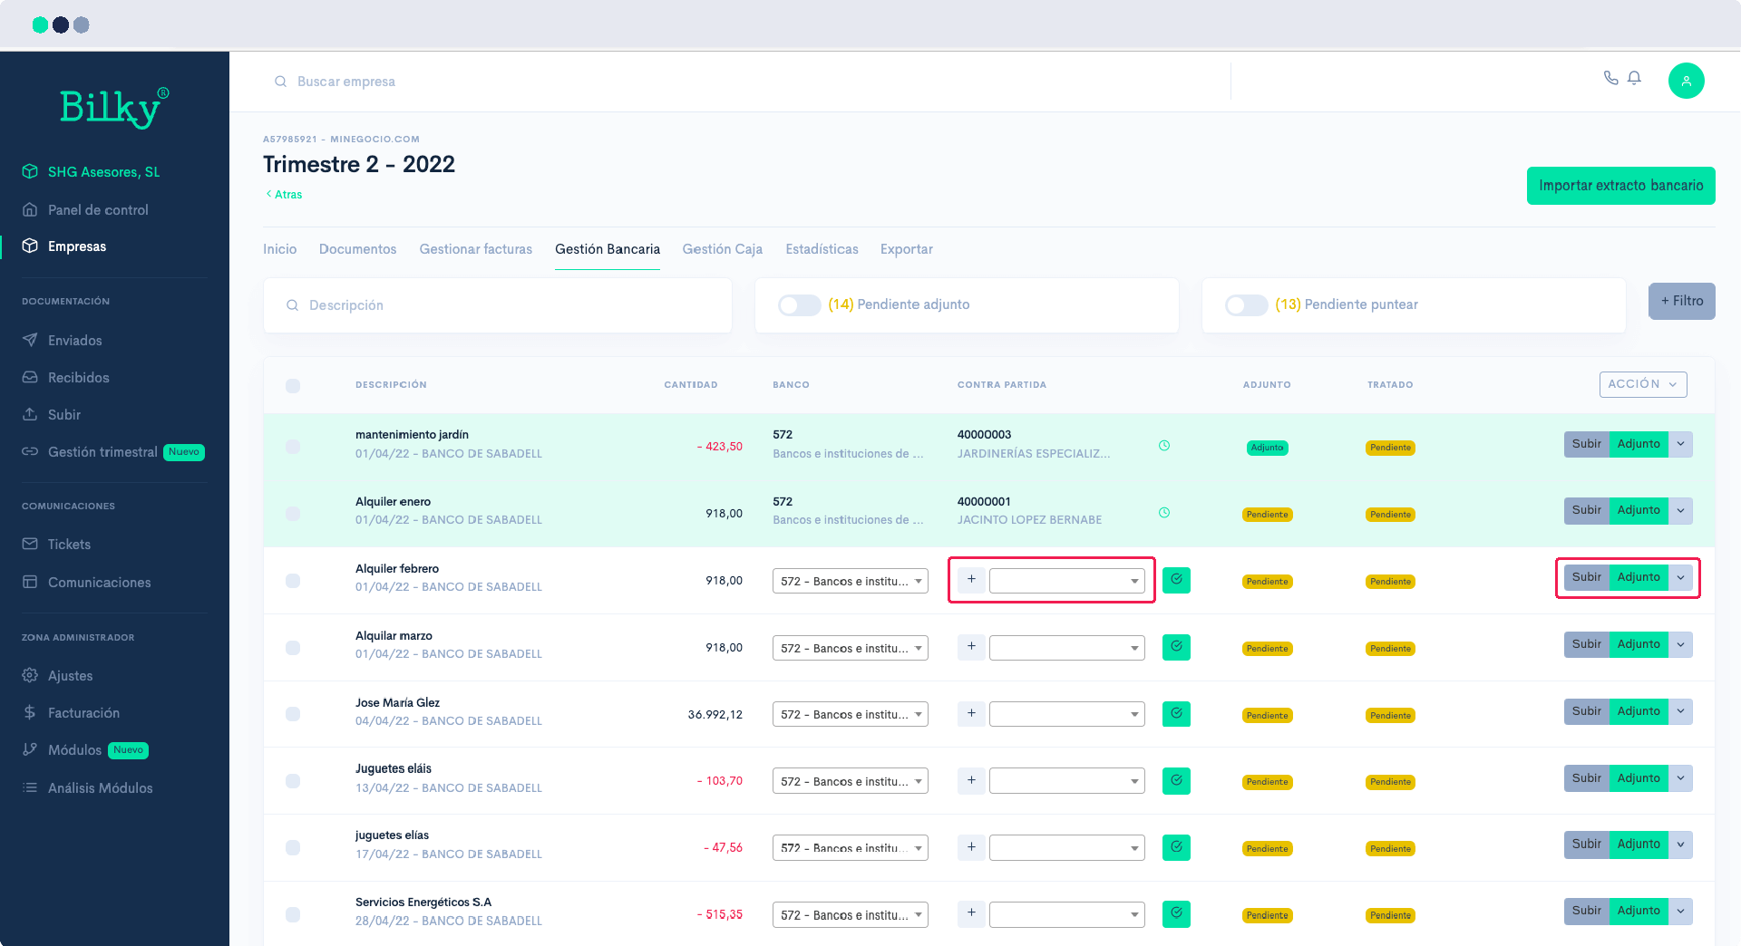The image size is (1741, 946).
Task: Click the green check icon on Alquilar marzo row
Action: [x=1176, y=647]
